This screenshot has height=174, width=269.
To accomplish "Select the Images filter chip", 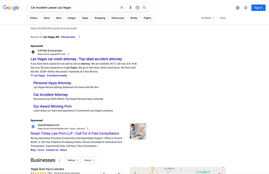I will [x=72, y=18].
